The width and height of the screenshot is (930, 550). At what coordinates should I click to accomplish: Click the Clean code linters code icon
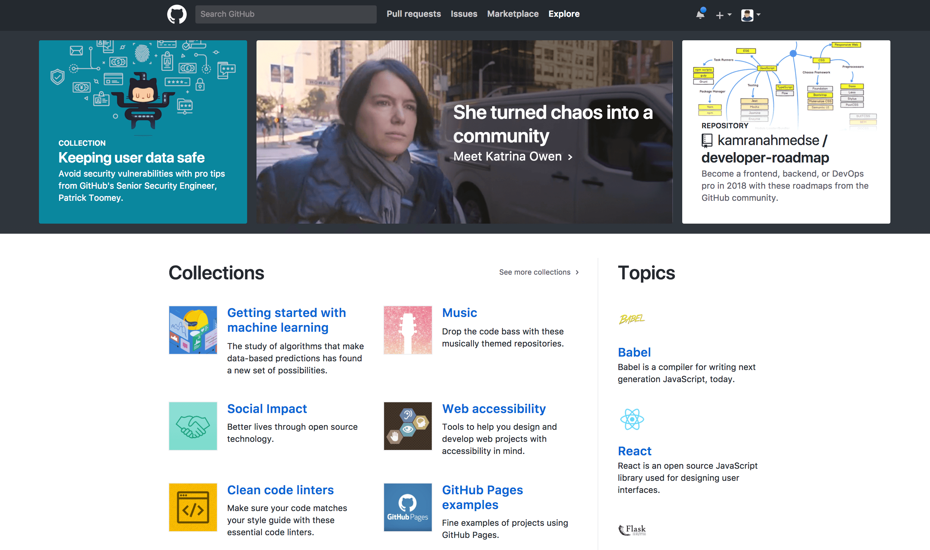click(193, 507)
